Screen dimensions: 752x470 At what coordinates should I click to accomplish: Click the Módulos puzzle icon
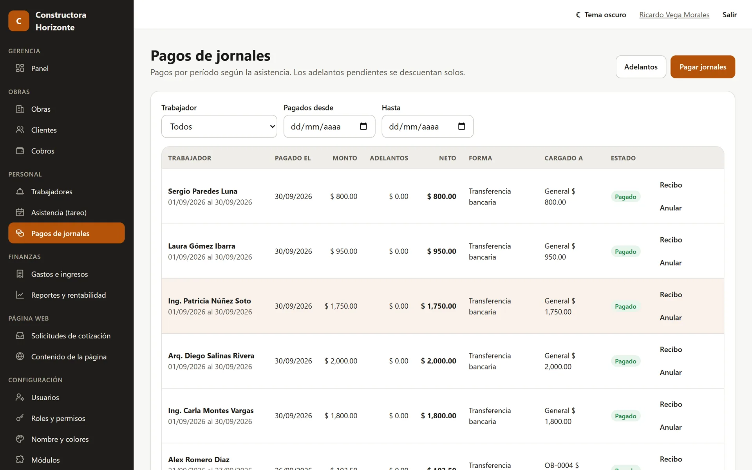[20, 460]
